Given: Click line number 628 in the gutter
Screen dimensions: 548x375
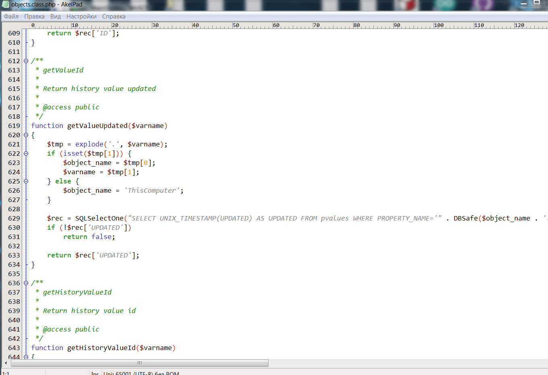Looking at the screenshot, I should click(14, 209).
